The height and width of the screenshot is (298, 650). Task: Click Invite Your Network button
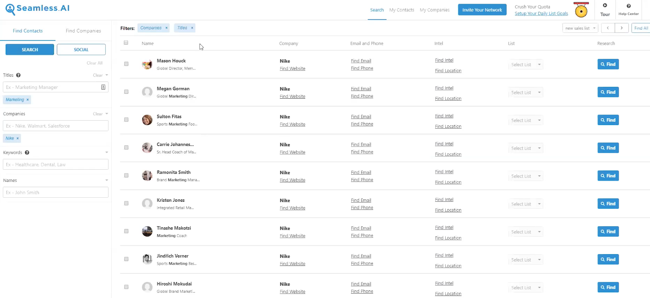pyautogui.click(x=482, y=10)
